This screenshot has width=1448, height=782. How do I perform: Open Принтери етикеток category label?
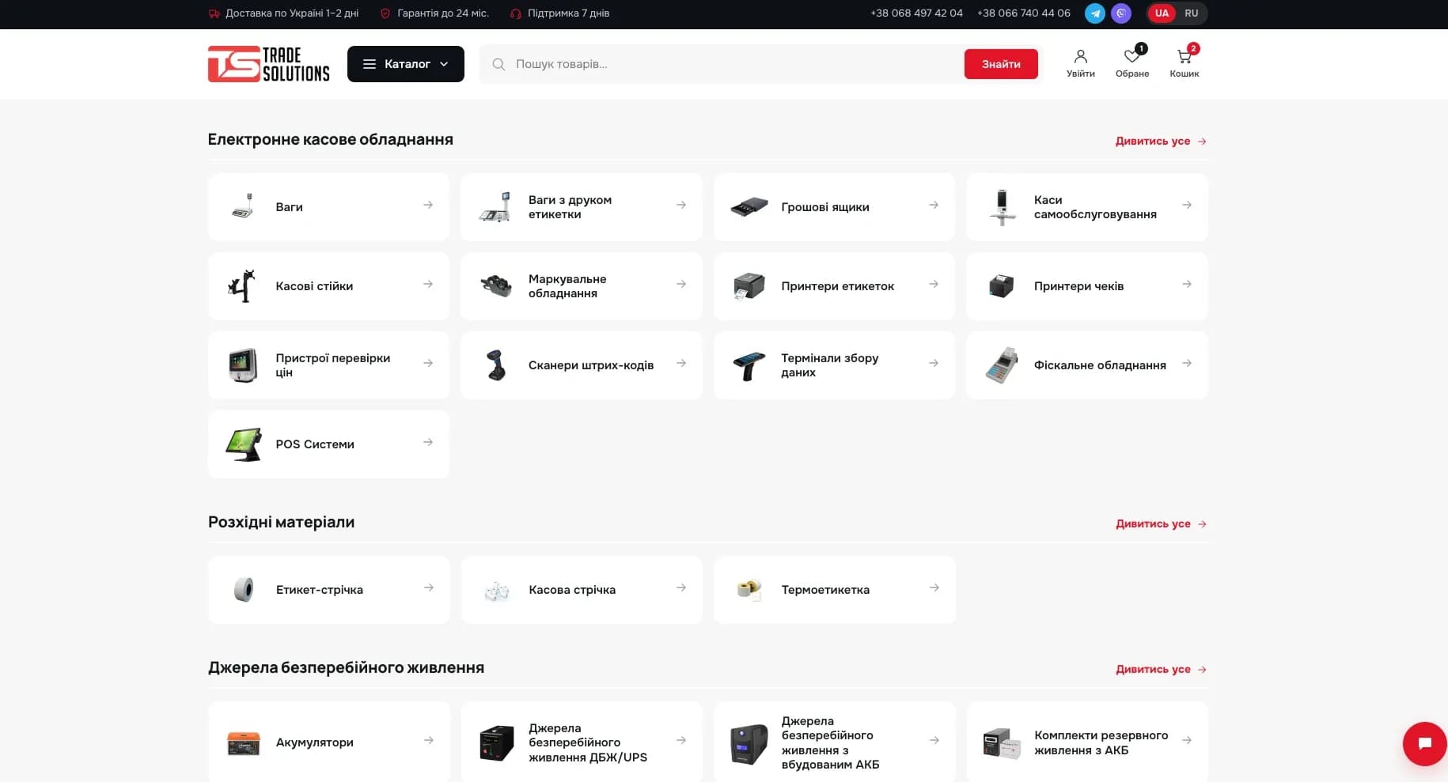pyautogui.click(x=837, y=286)
